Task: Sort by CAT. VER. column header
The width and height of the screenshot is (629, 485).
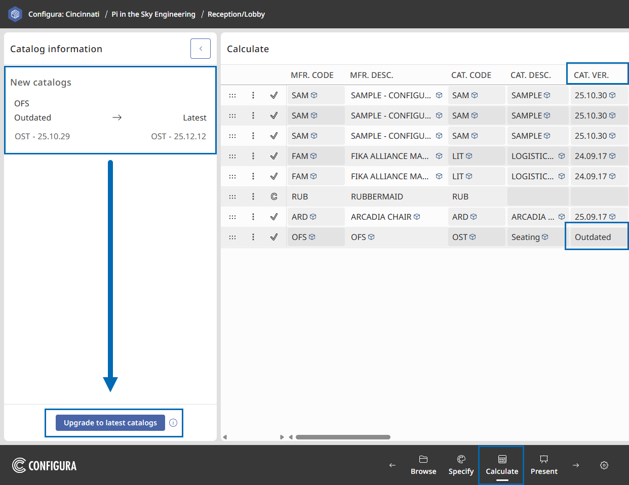Action: pyautogui.click(x=591, y=75)
